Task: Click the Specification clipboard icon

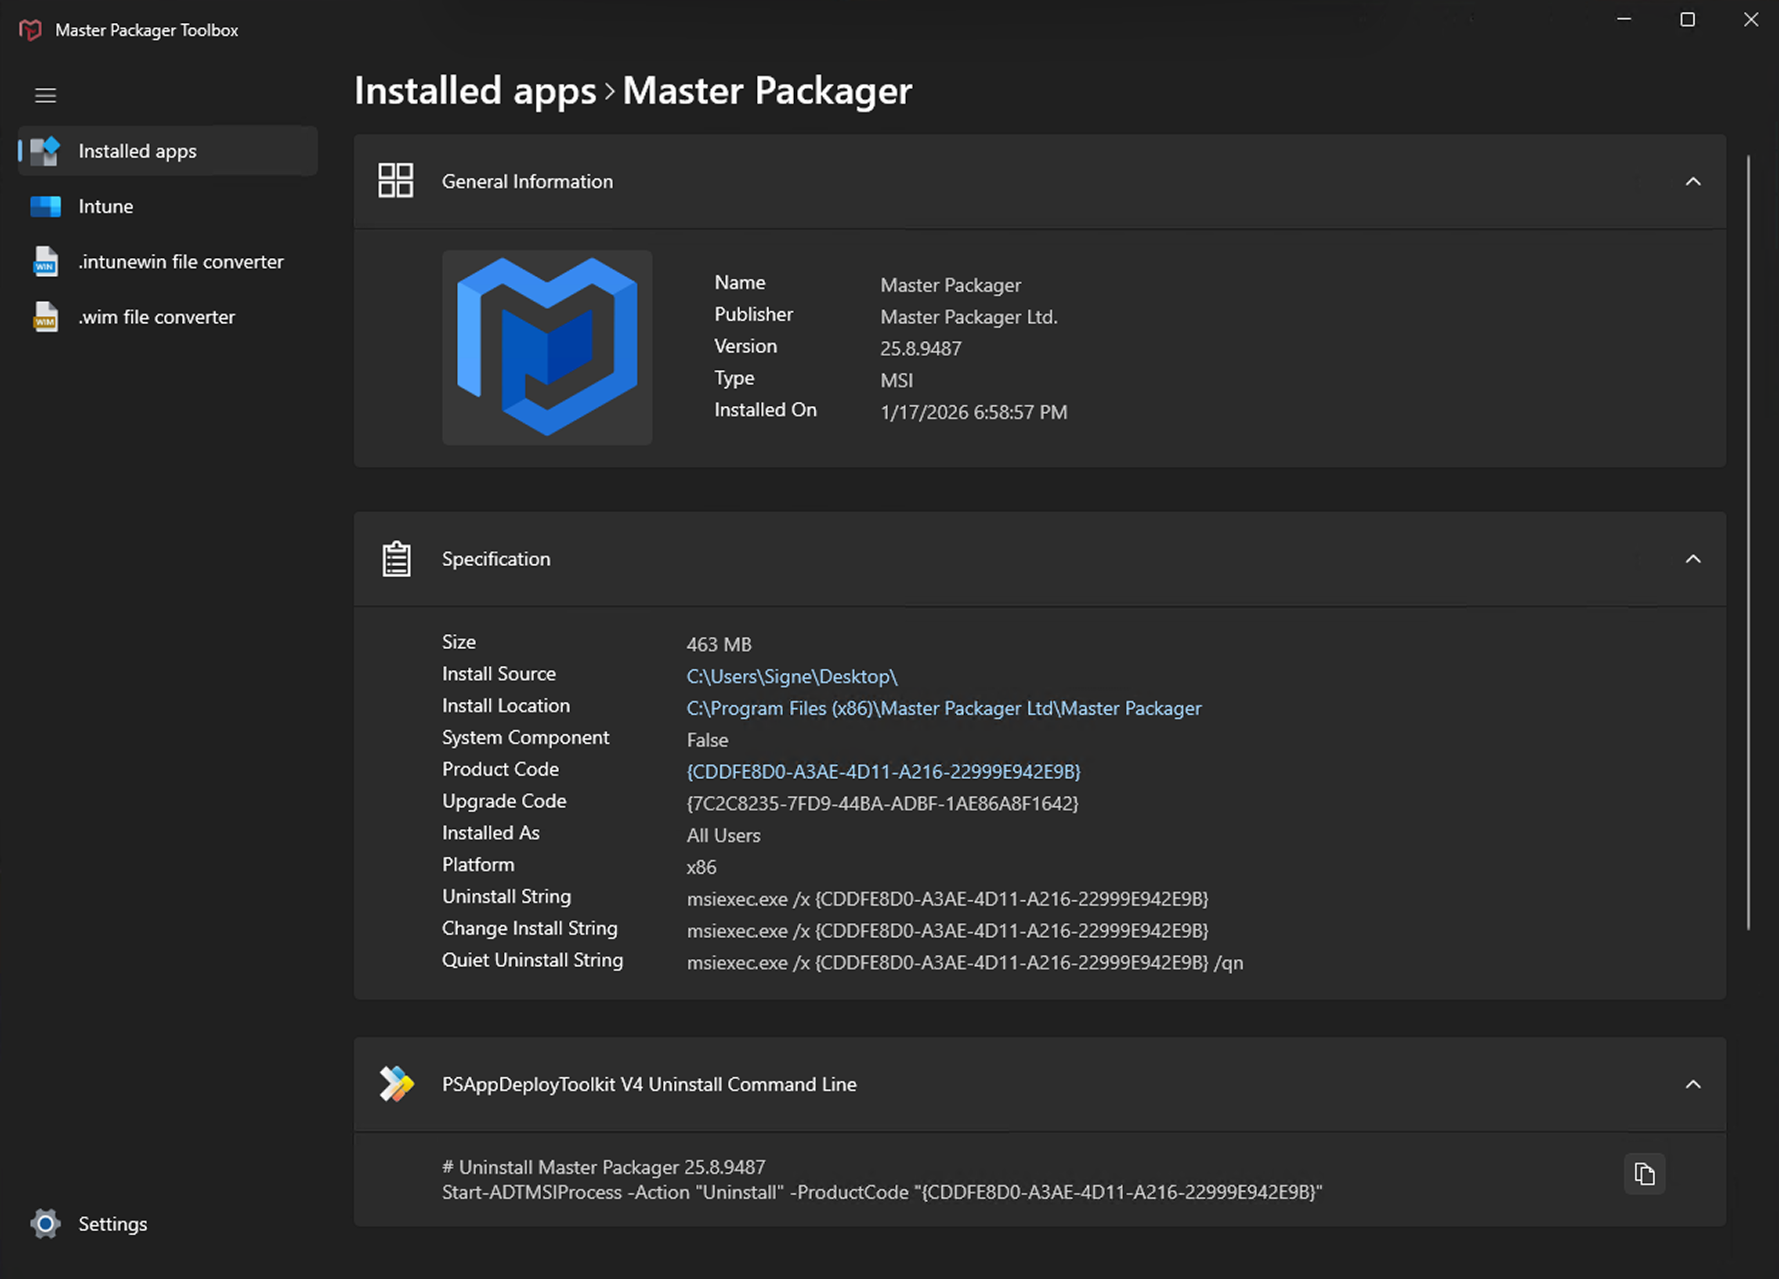Action: 396,559
